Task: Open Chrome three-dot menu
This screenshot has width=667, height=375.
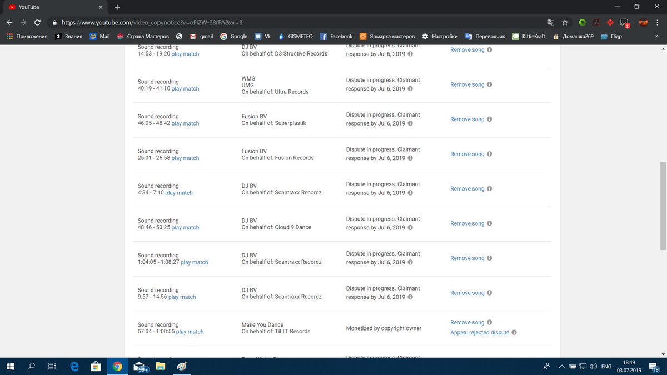Action: click(x=659, y=23)
